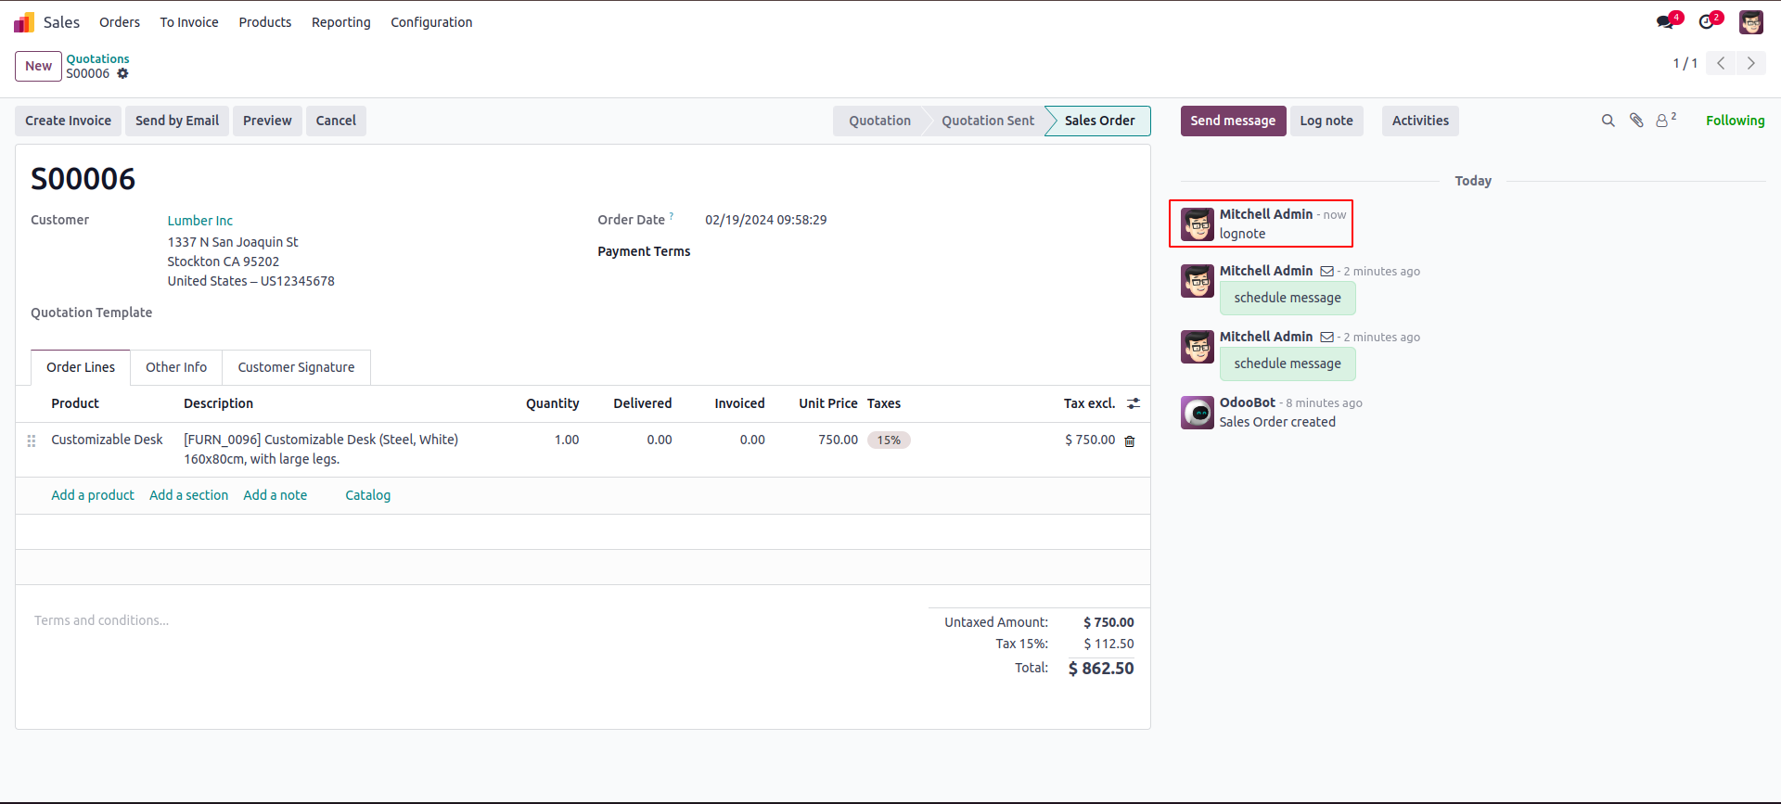Click Mitchell Admin avatar on lognote message
This screenshot has height=804, width=1781.
pyautogui.click(x=1198, y=224)
